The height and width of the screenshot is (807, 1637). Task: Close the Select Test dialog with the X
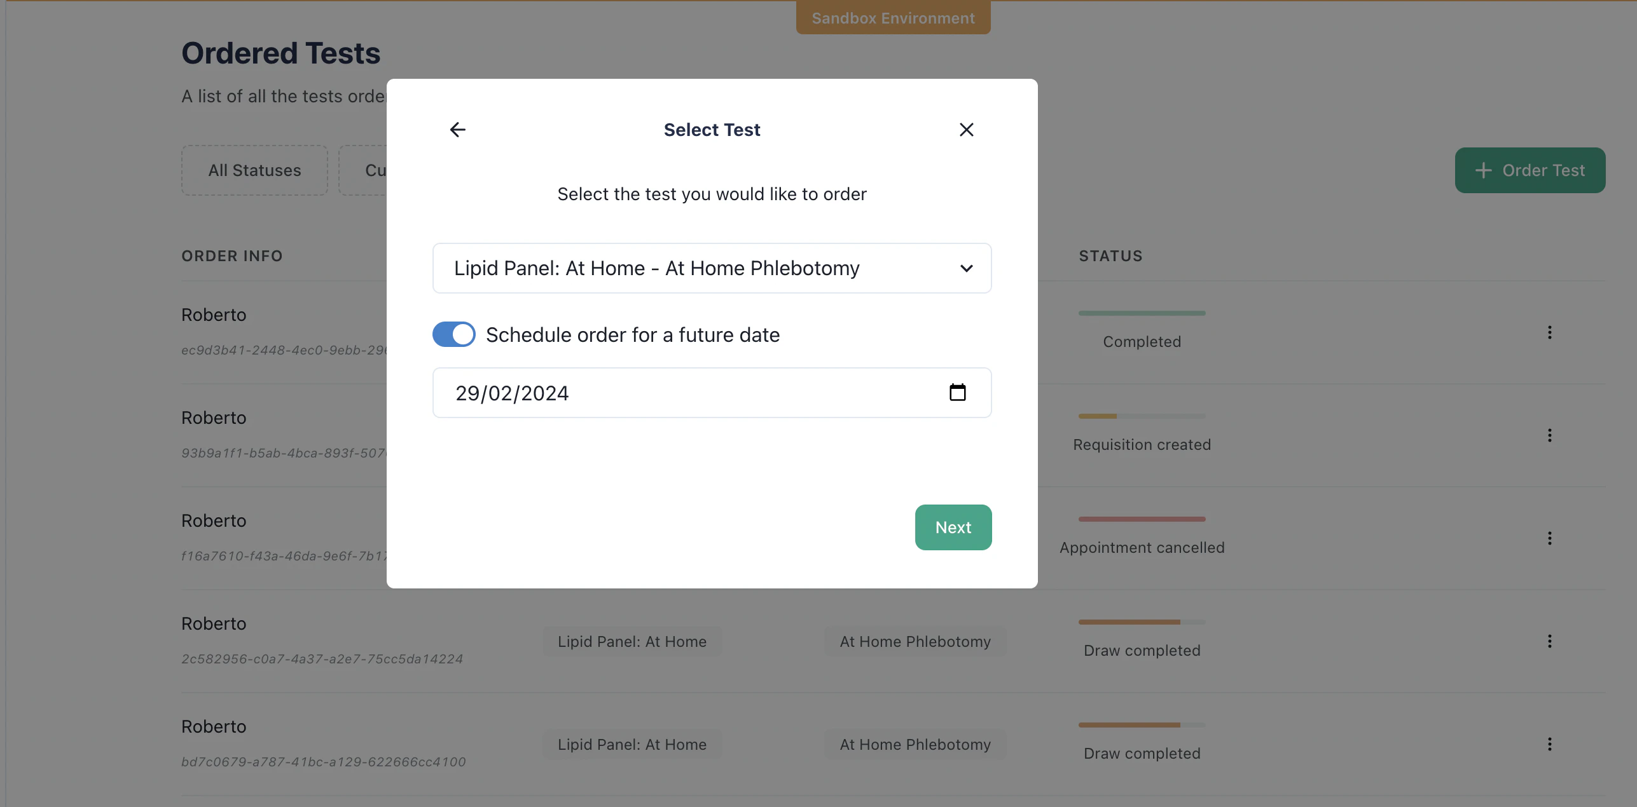pyautogui.click(x=966, y=130)
